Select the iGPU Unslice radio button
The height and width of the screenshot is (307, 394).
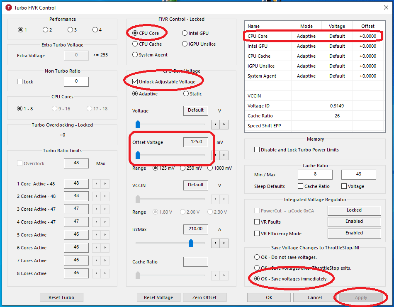click(x=185, y=44)
